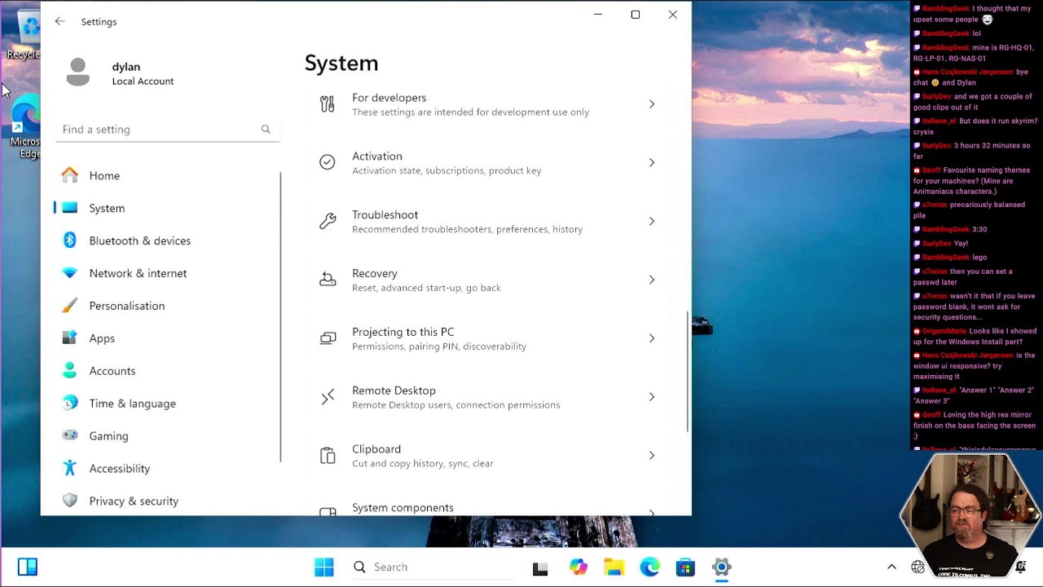This screenshot has height=587, width=1043.
Task: Click the System content vertical scrollbar
Action: [x=688, y=371]
